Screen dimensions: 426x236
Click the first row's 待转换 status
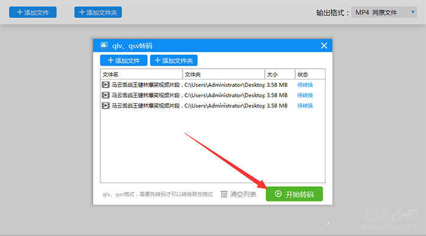[305, 85]
